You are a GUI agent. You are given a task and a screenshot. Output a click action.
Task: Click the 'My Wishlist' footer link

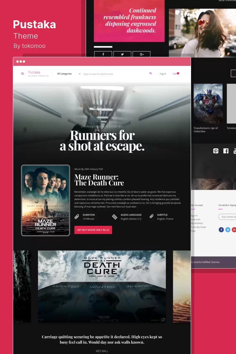(197, 223)
